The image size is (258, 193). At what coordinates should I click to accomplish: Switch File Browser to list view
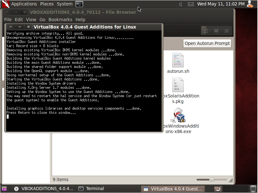(x=216, y=30)
